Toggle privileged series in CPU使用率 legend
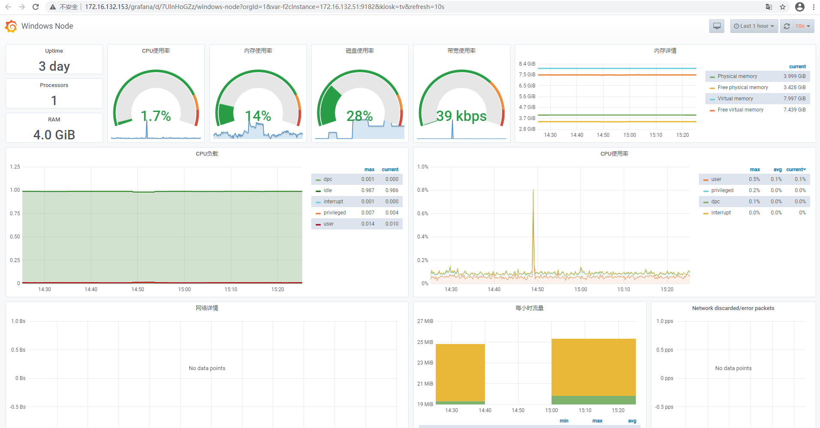Image resolution: width=820 pixels, height=428 pixels. click(x=722, y=190)
